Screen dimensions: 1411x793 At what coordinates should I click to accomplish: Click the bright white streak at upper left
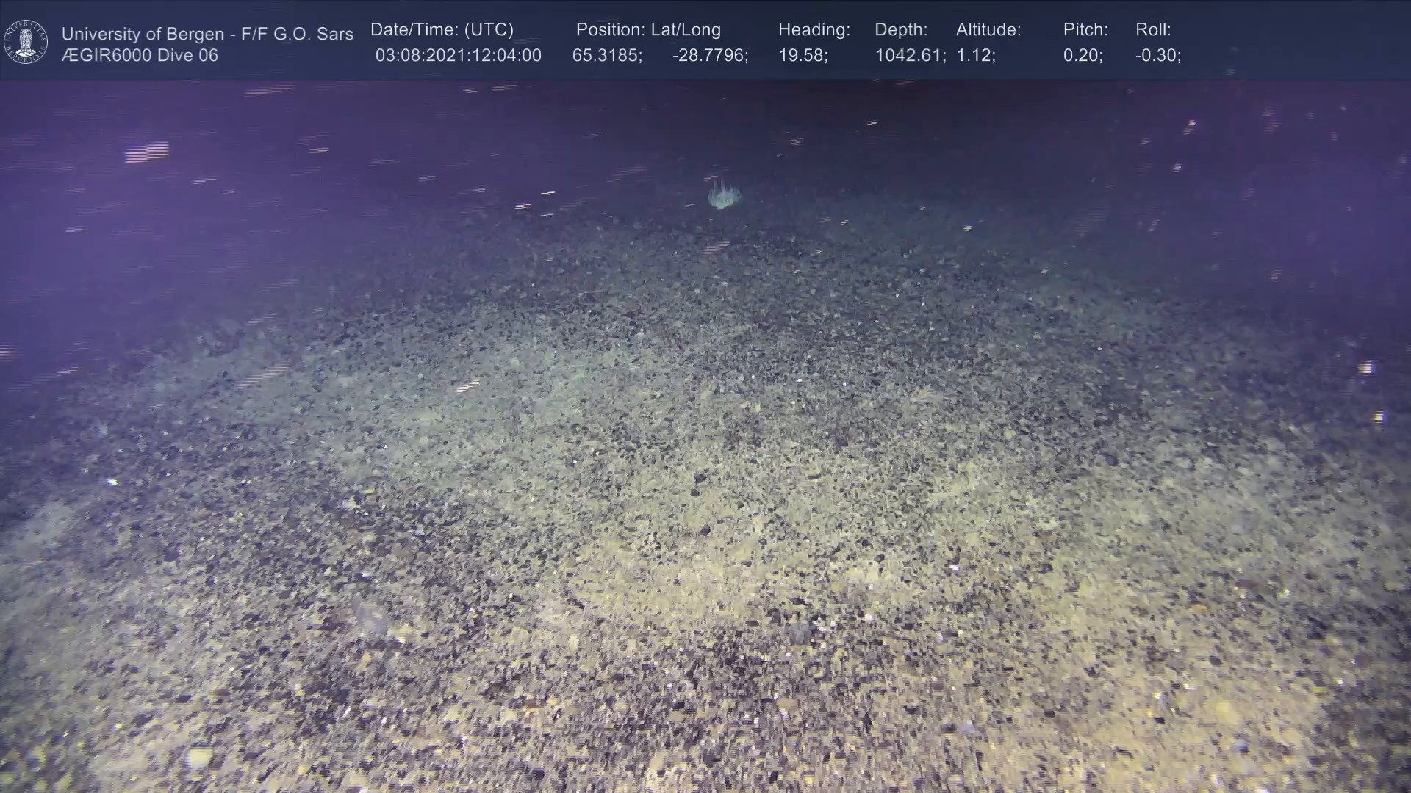[146, 153]
